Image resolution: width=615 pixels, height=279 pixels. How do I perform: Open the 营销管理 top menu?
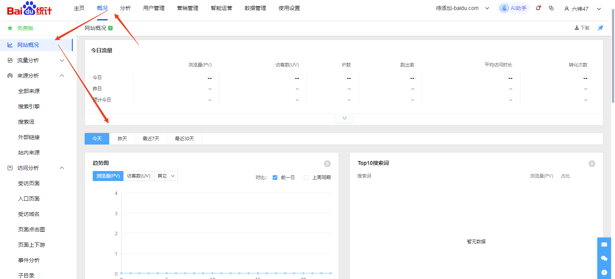[x=188, y=8]
